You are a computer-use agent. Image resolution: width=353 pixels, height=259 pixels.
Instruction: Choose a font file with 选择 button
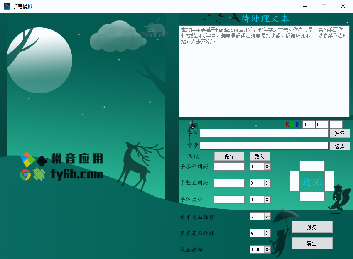pos(340,134)
